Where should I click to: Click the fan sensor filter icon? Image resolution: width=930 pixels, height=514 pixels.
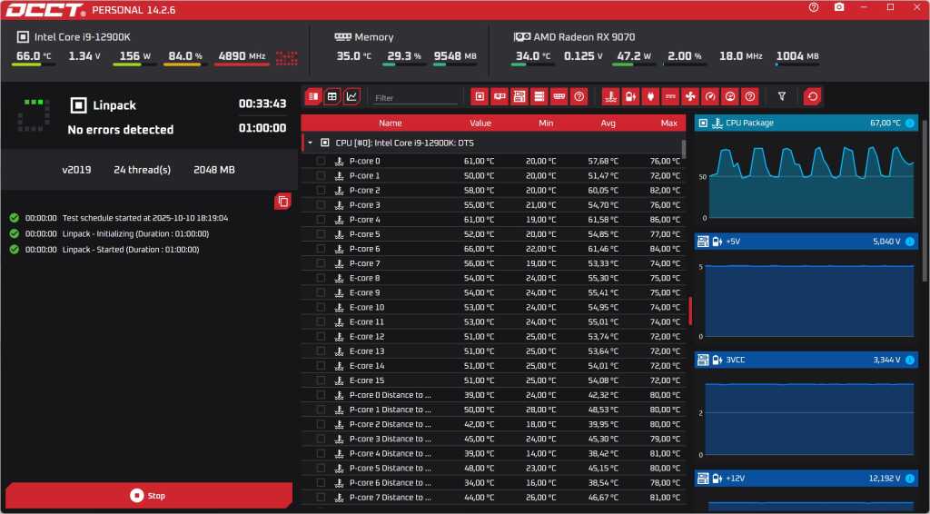pos(690,95)
